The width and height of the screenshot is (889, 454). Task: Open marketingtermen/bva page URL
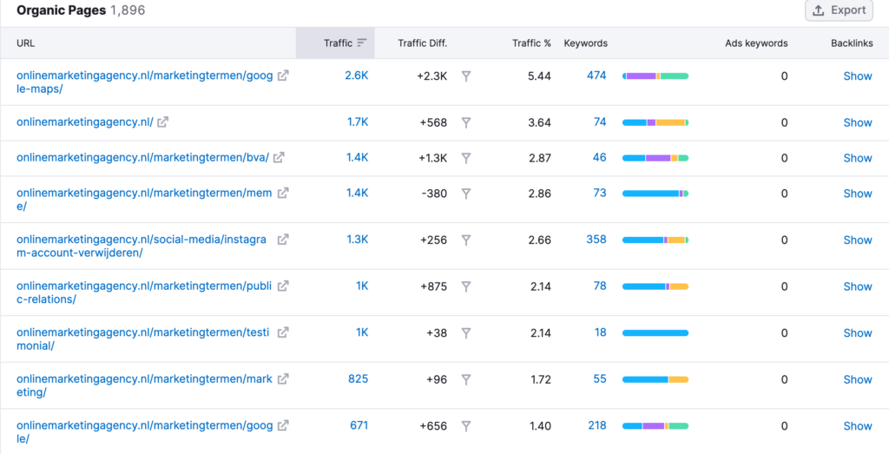tap(143, 158)
